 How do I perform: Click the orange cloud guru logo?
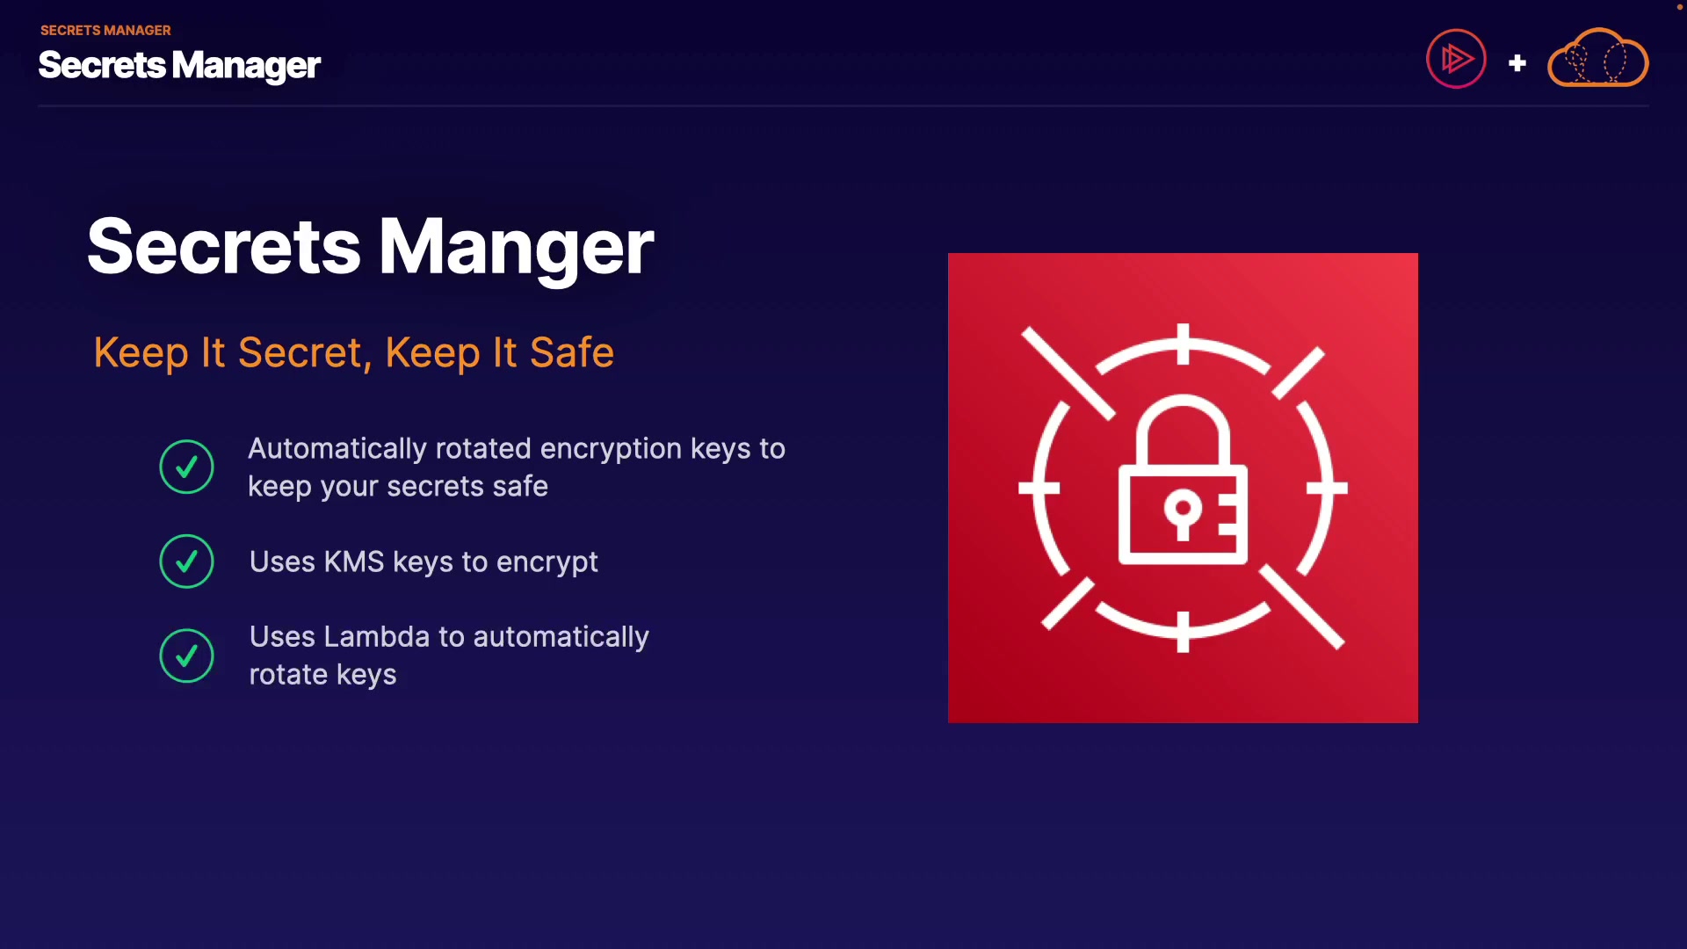click(x=1597, y=58)
